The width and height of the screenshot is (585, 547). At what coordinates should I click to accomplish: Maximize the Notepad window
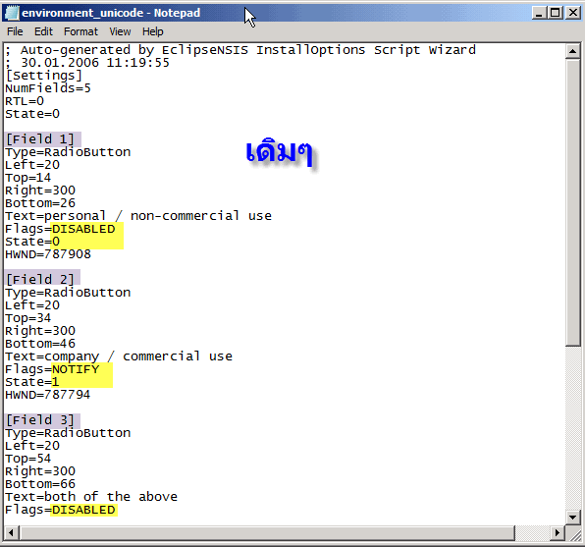tap(556, 13)
